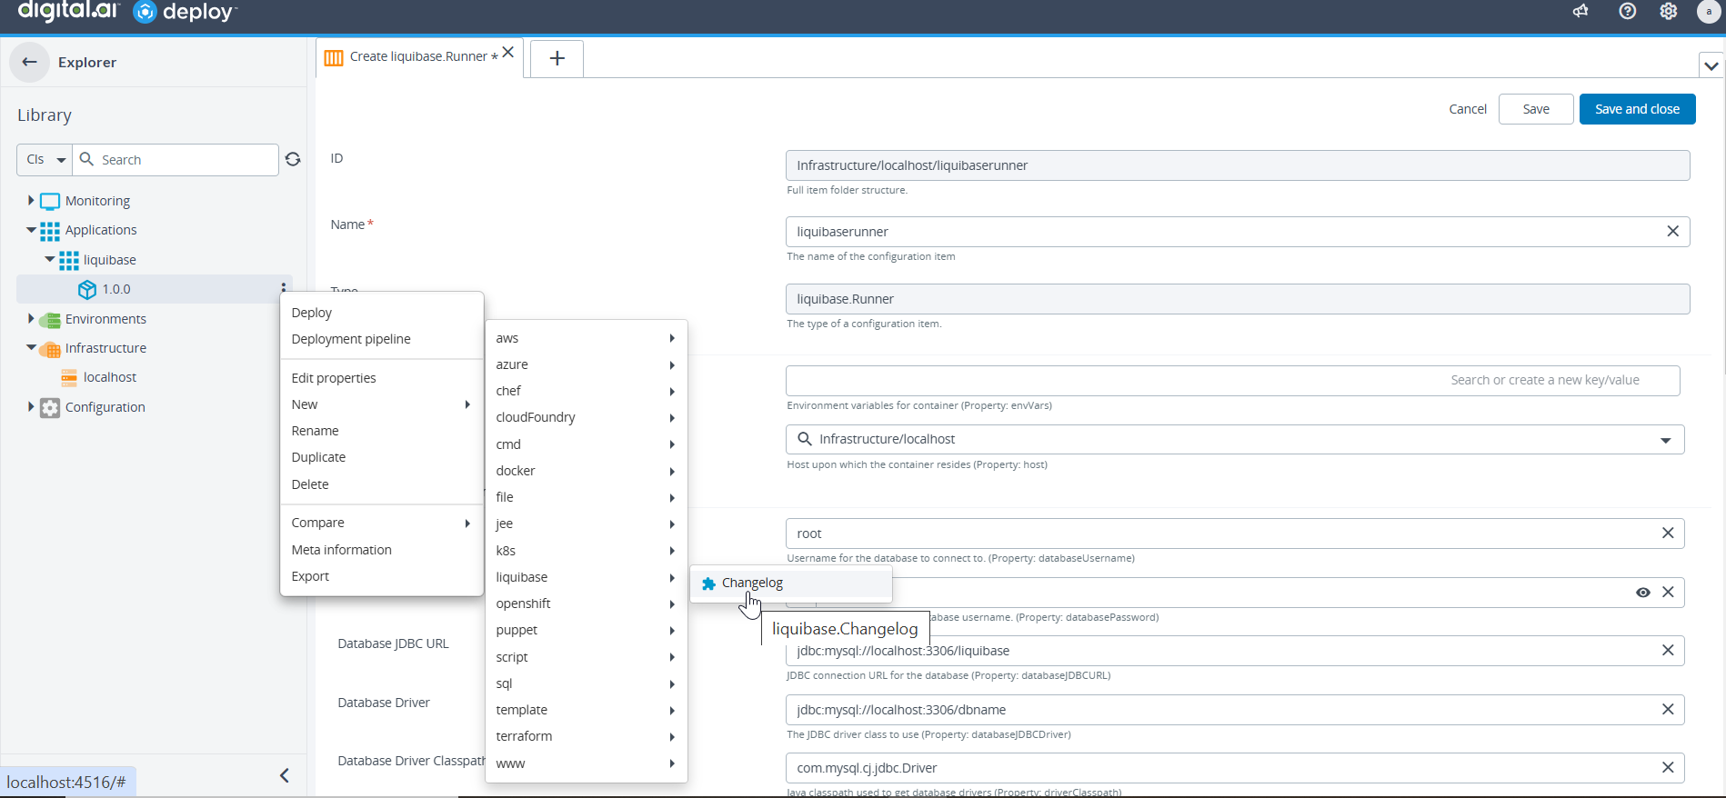Expand the Configuration tree node
1726x798 pixels.
(31, 406)
